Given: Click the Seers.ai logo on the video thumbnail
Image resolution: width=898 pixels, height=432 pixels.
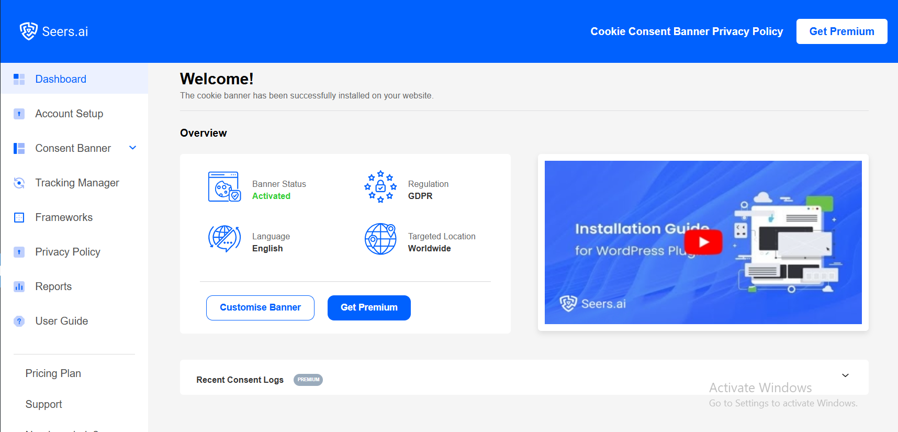Looking at the screenshot, I should [x=592, y=303].
